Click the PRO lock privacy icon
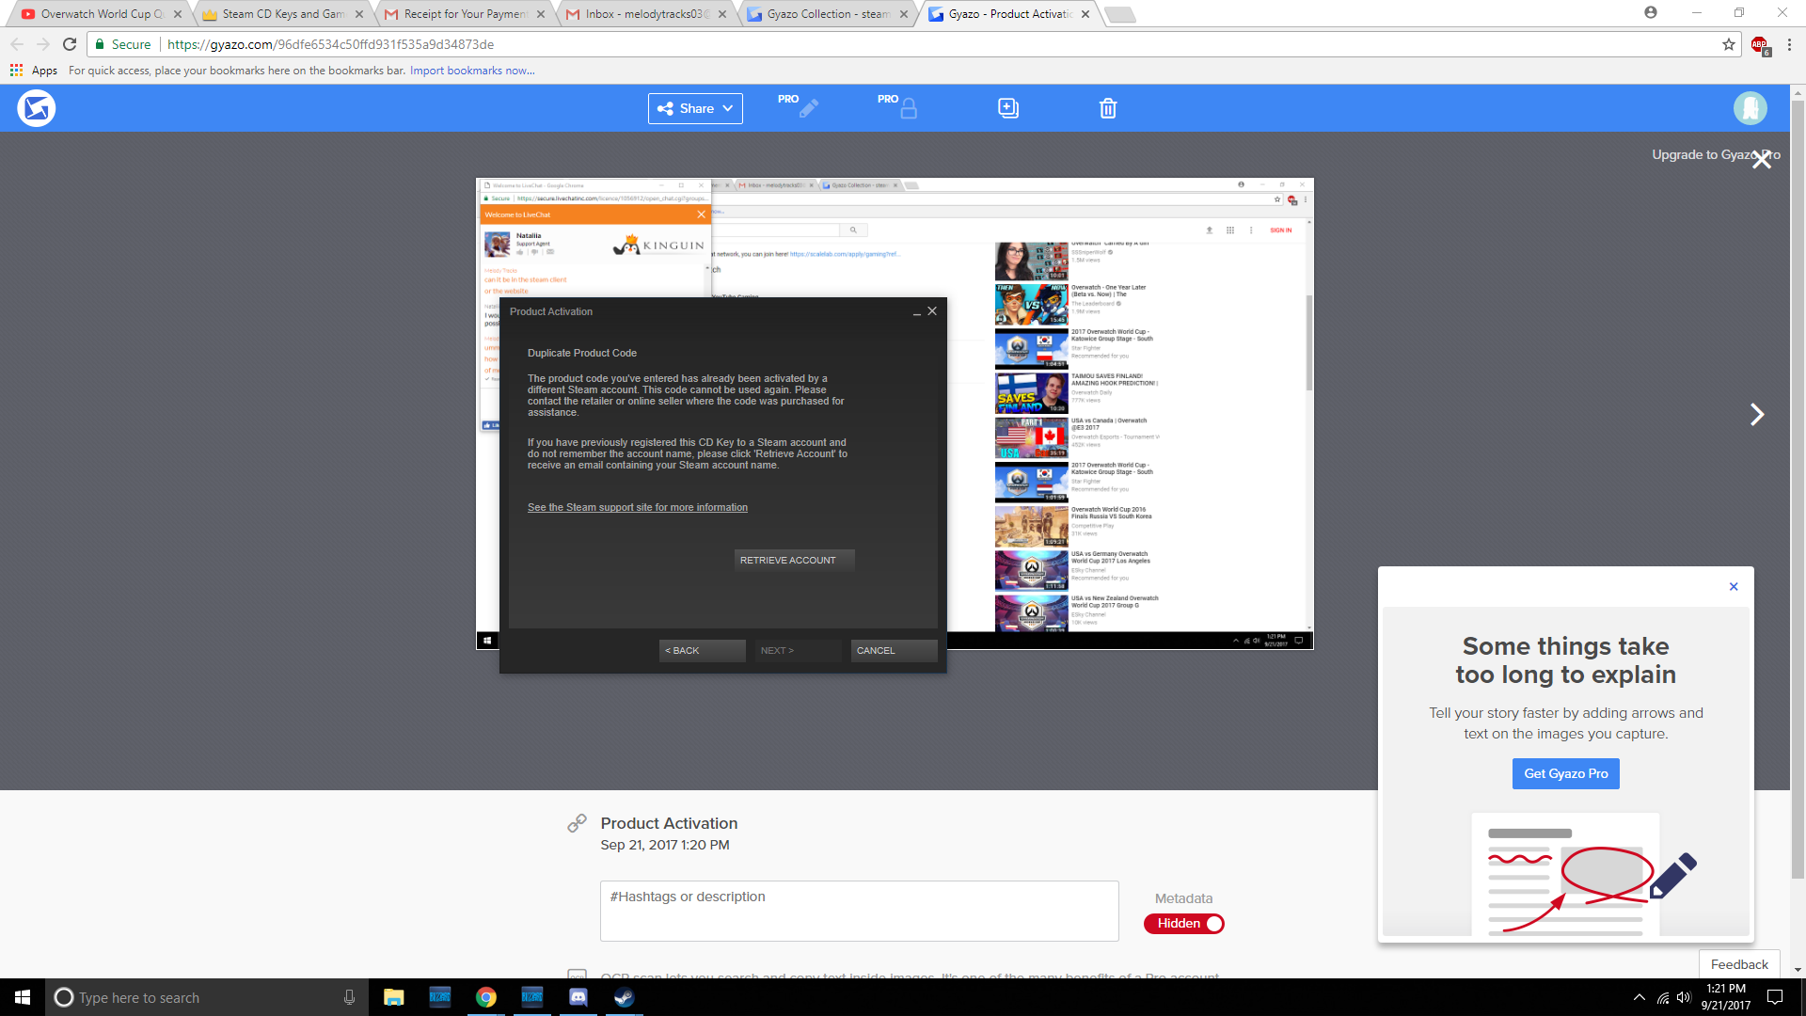This screenshot has width=1806, height=1016. click(x=899, y=106)
